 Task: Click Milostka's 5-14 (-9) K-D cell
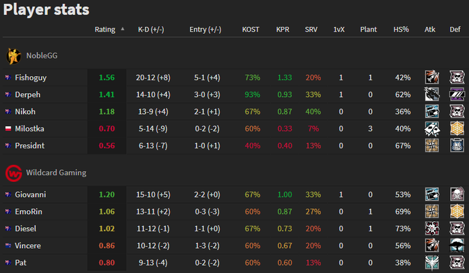153,129
